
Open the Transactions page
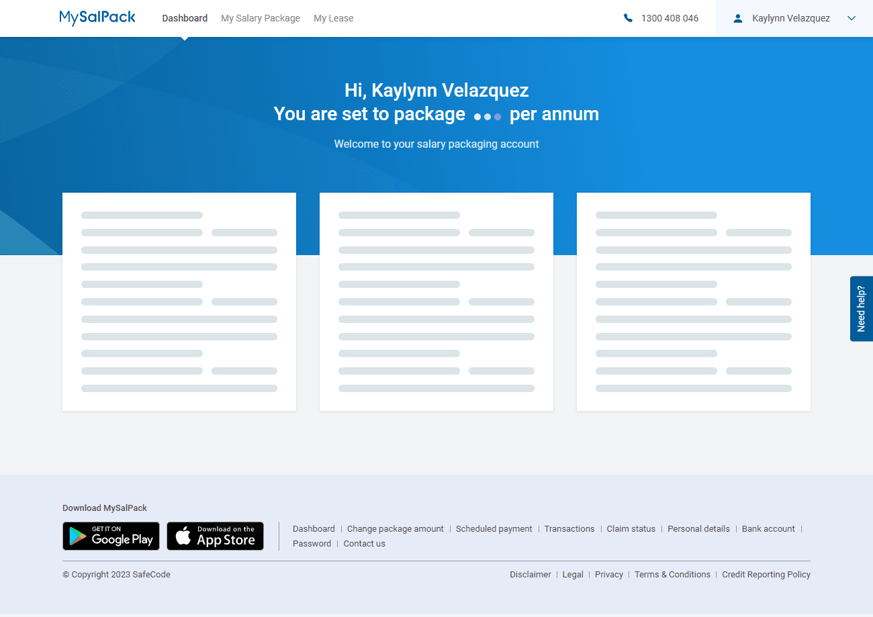tap(569, 528)
